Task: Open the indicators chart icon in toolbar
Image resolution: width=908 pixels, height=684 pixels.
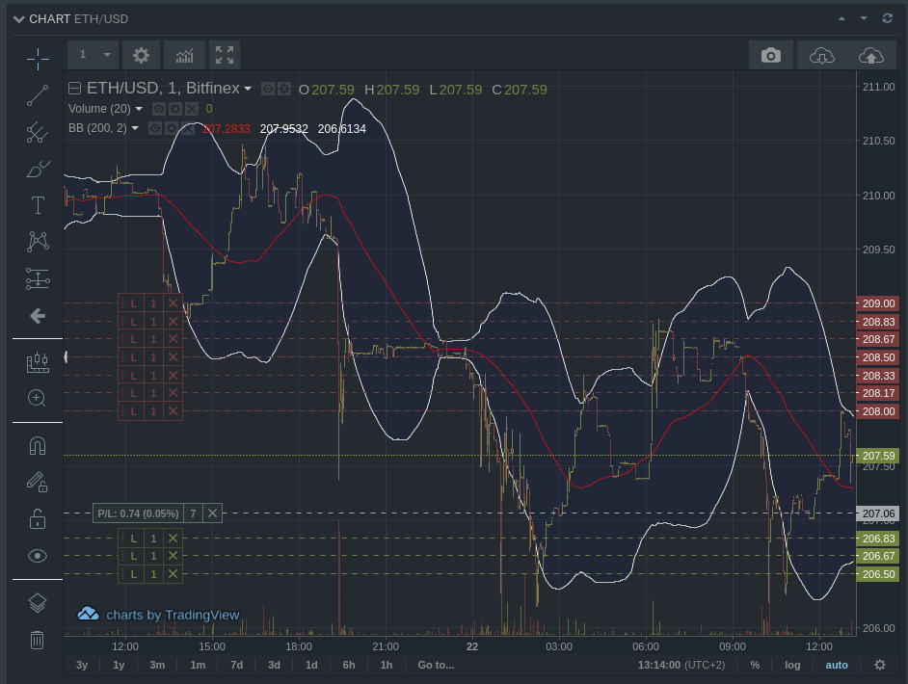Action: 184,55
